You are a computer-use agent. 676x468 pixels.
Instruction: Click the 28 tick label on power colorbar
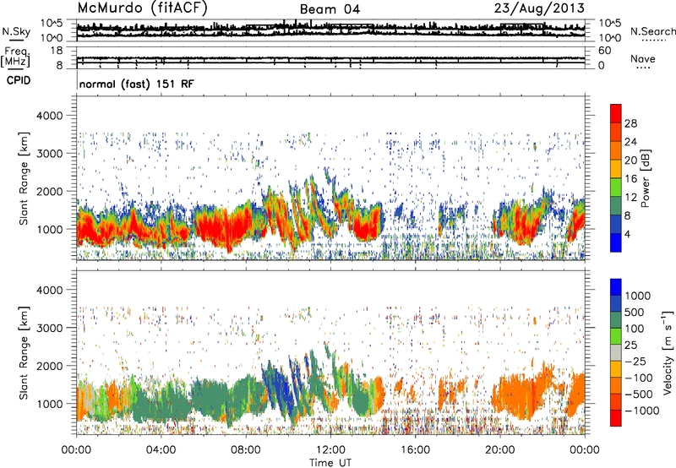pos(630,123)
